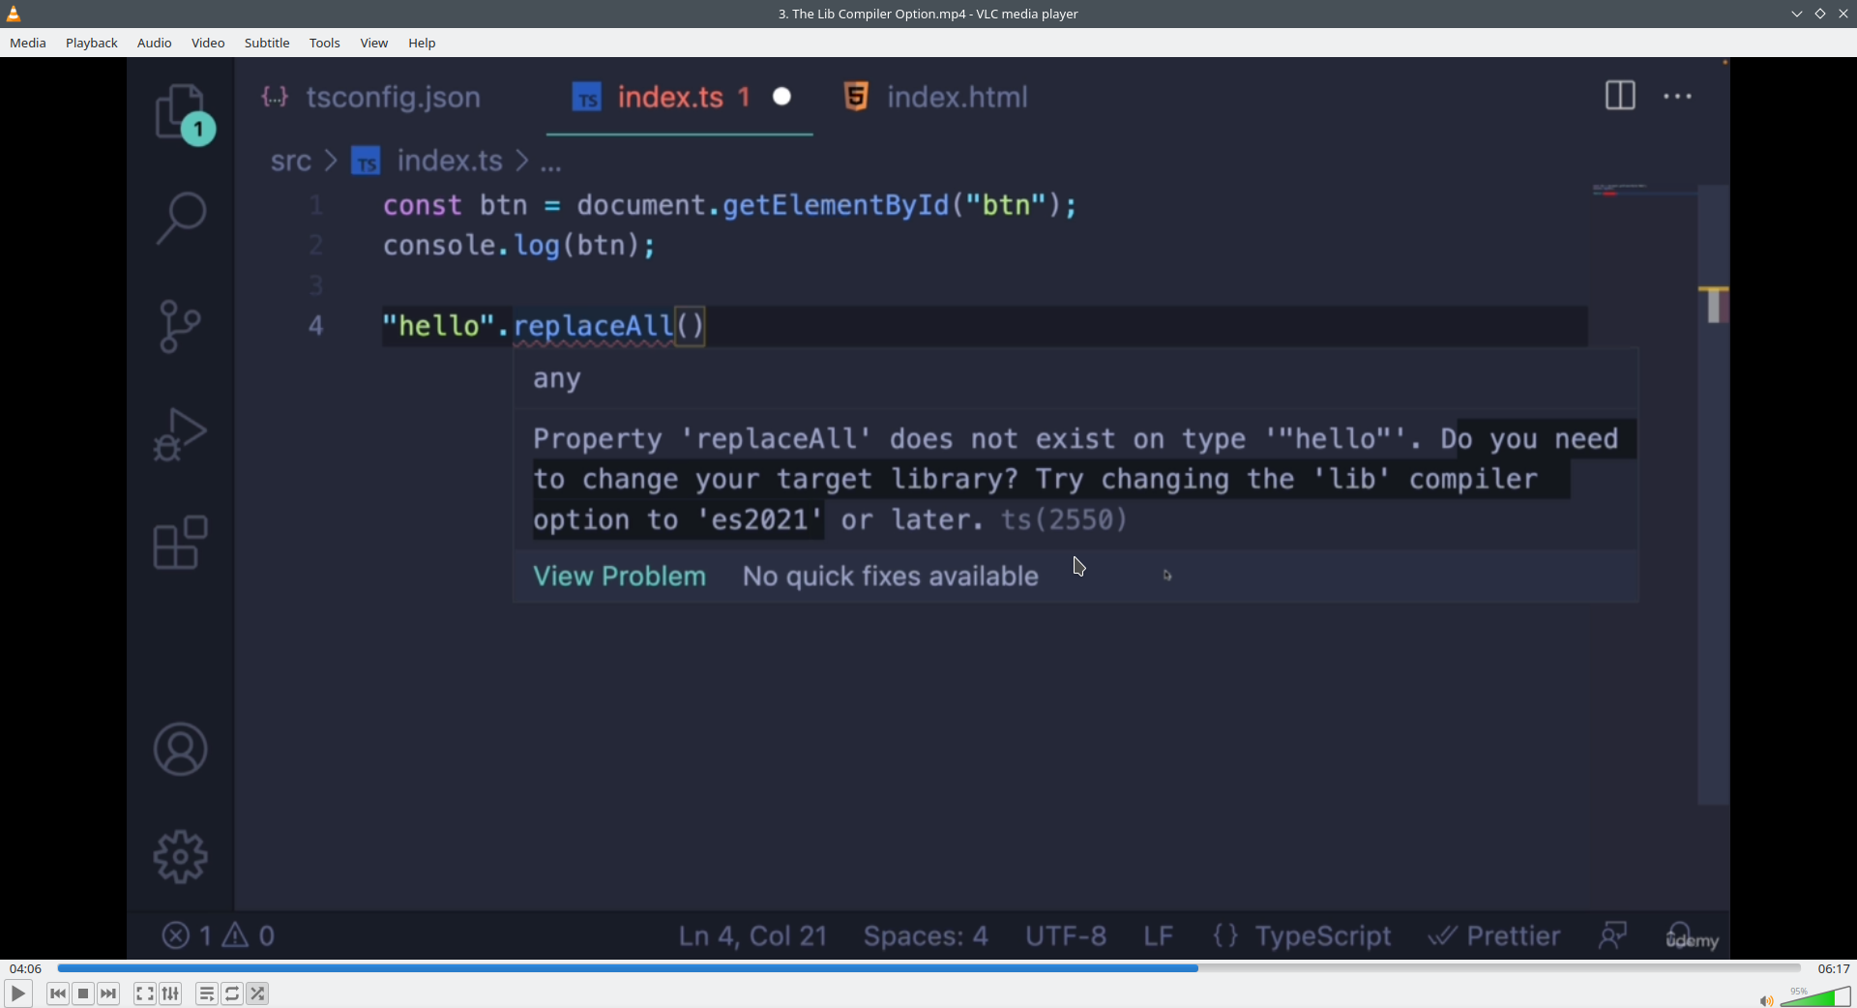This screenshot has height=1008, width=1857.
Task: Skip to next media track
Action: coord(109,993)
